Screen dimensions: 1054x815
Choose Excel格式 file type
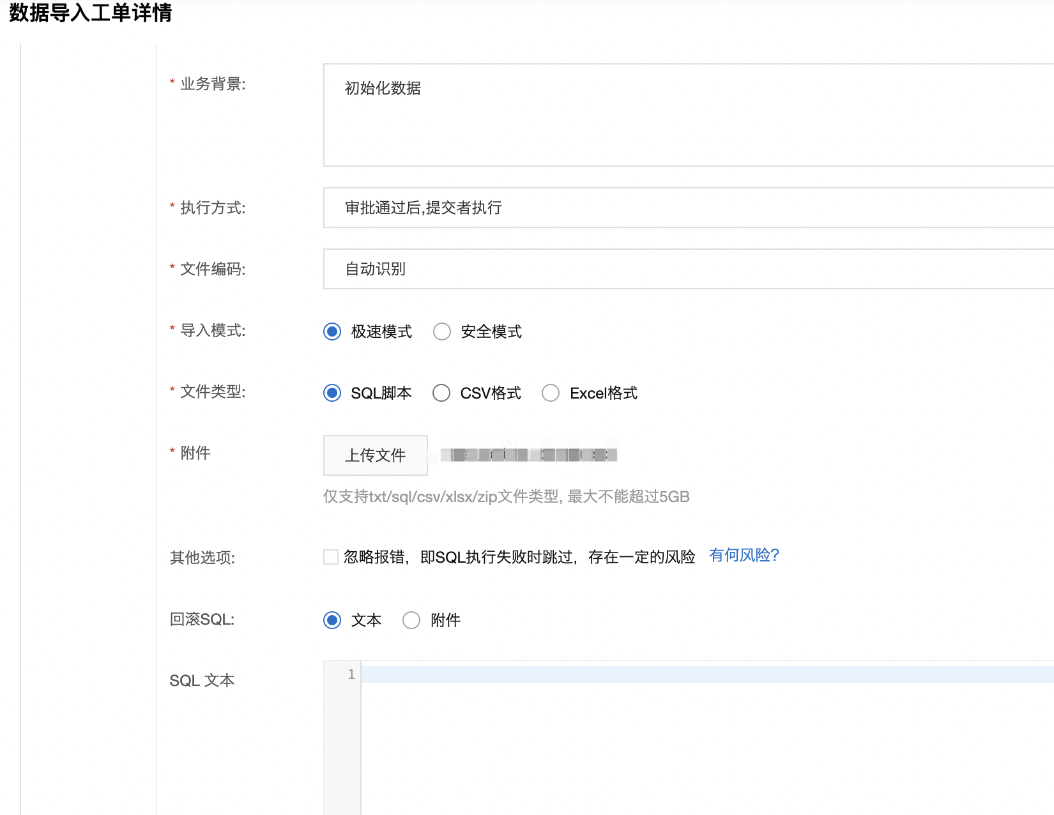(551, 393)
